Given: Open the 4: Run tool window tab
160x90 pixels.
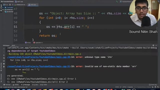Looking at the screenshot, I should tap(35, 85).
